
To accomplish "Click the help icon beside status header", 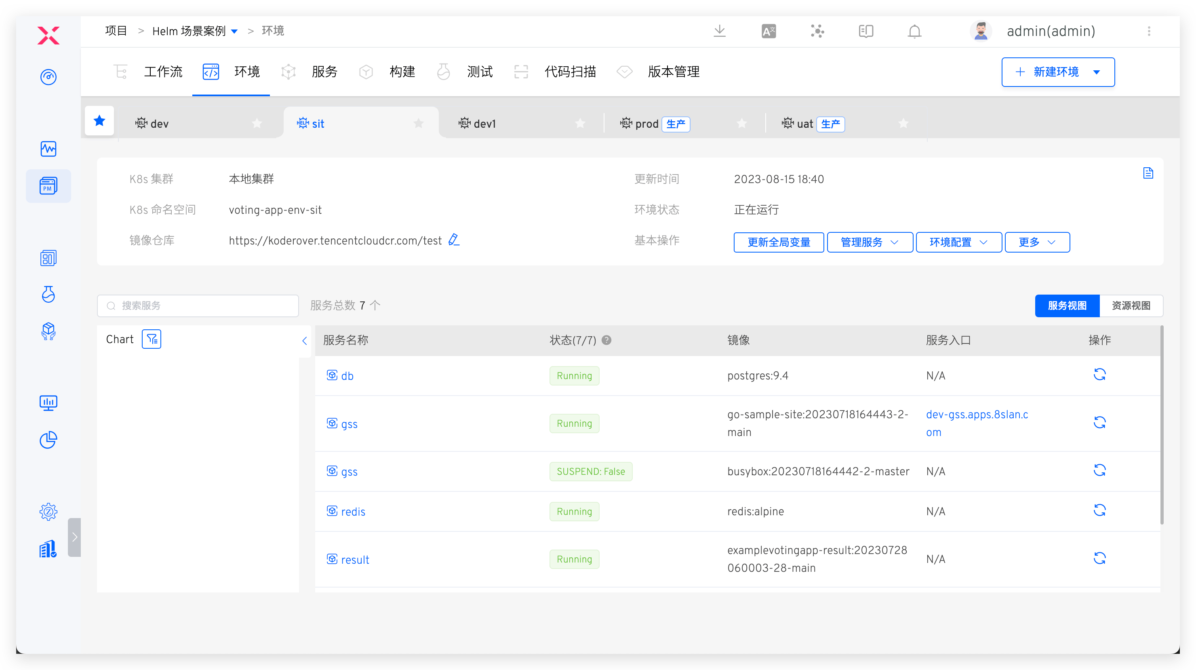I will [606, 340].
